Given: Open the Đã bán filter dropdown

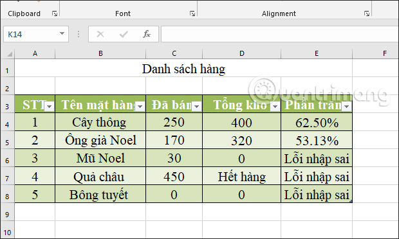Looking at the screenshot, I should coord(197,107).
